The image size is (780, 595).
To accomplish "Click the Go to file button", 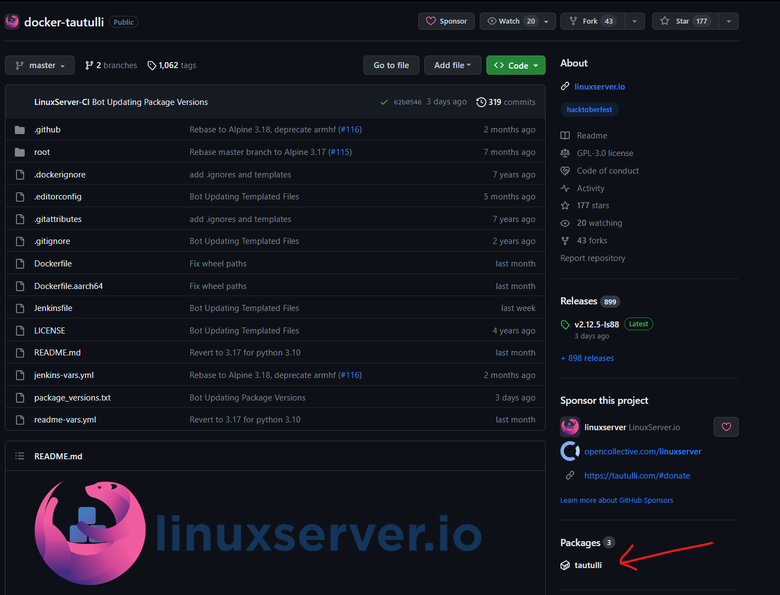I will click(x=391, y=65).
